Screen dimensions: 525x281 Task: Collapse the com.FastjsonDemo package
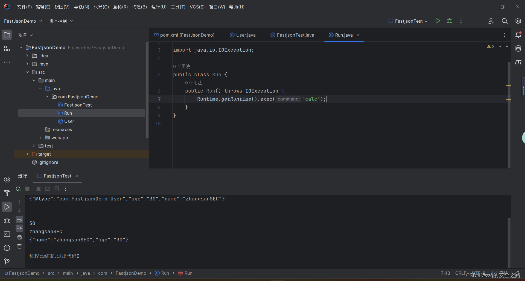[47, 97]
